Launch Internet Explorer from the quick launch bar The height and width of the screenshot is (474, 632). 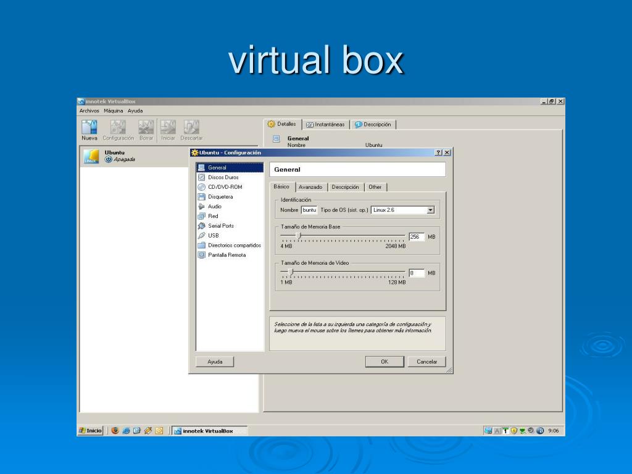tap(126, 430)
